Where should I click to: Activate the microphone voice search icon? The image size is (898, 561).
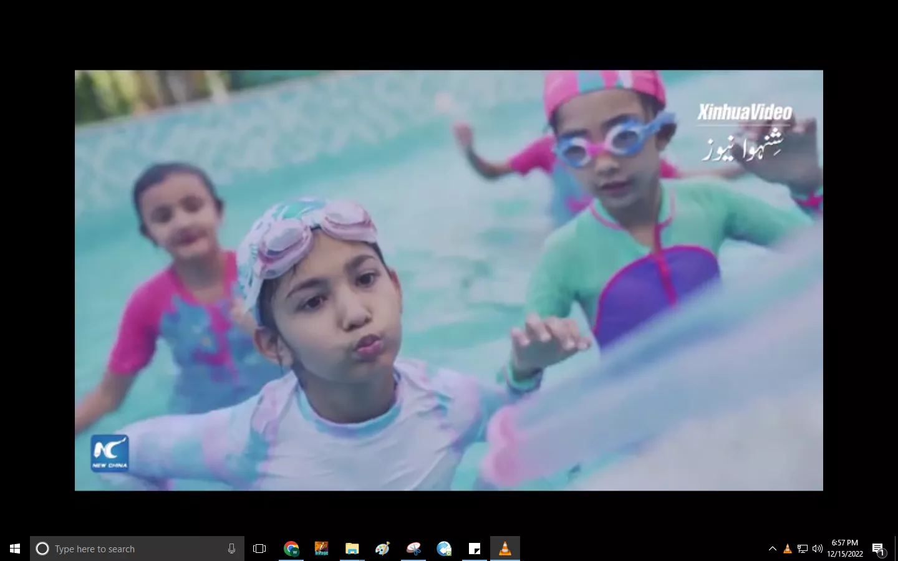231,549
